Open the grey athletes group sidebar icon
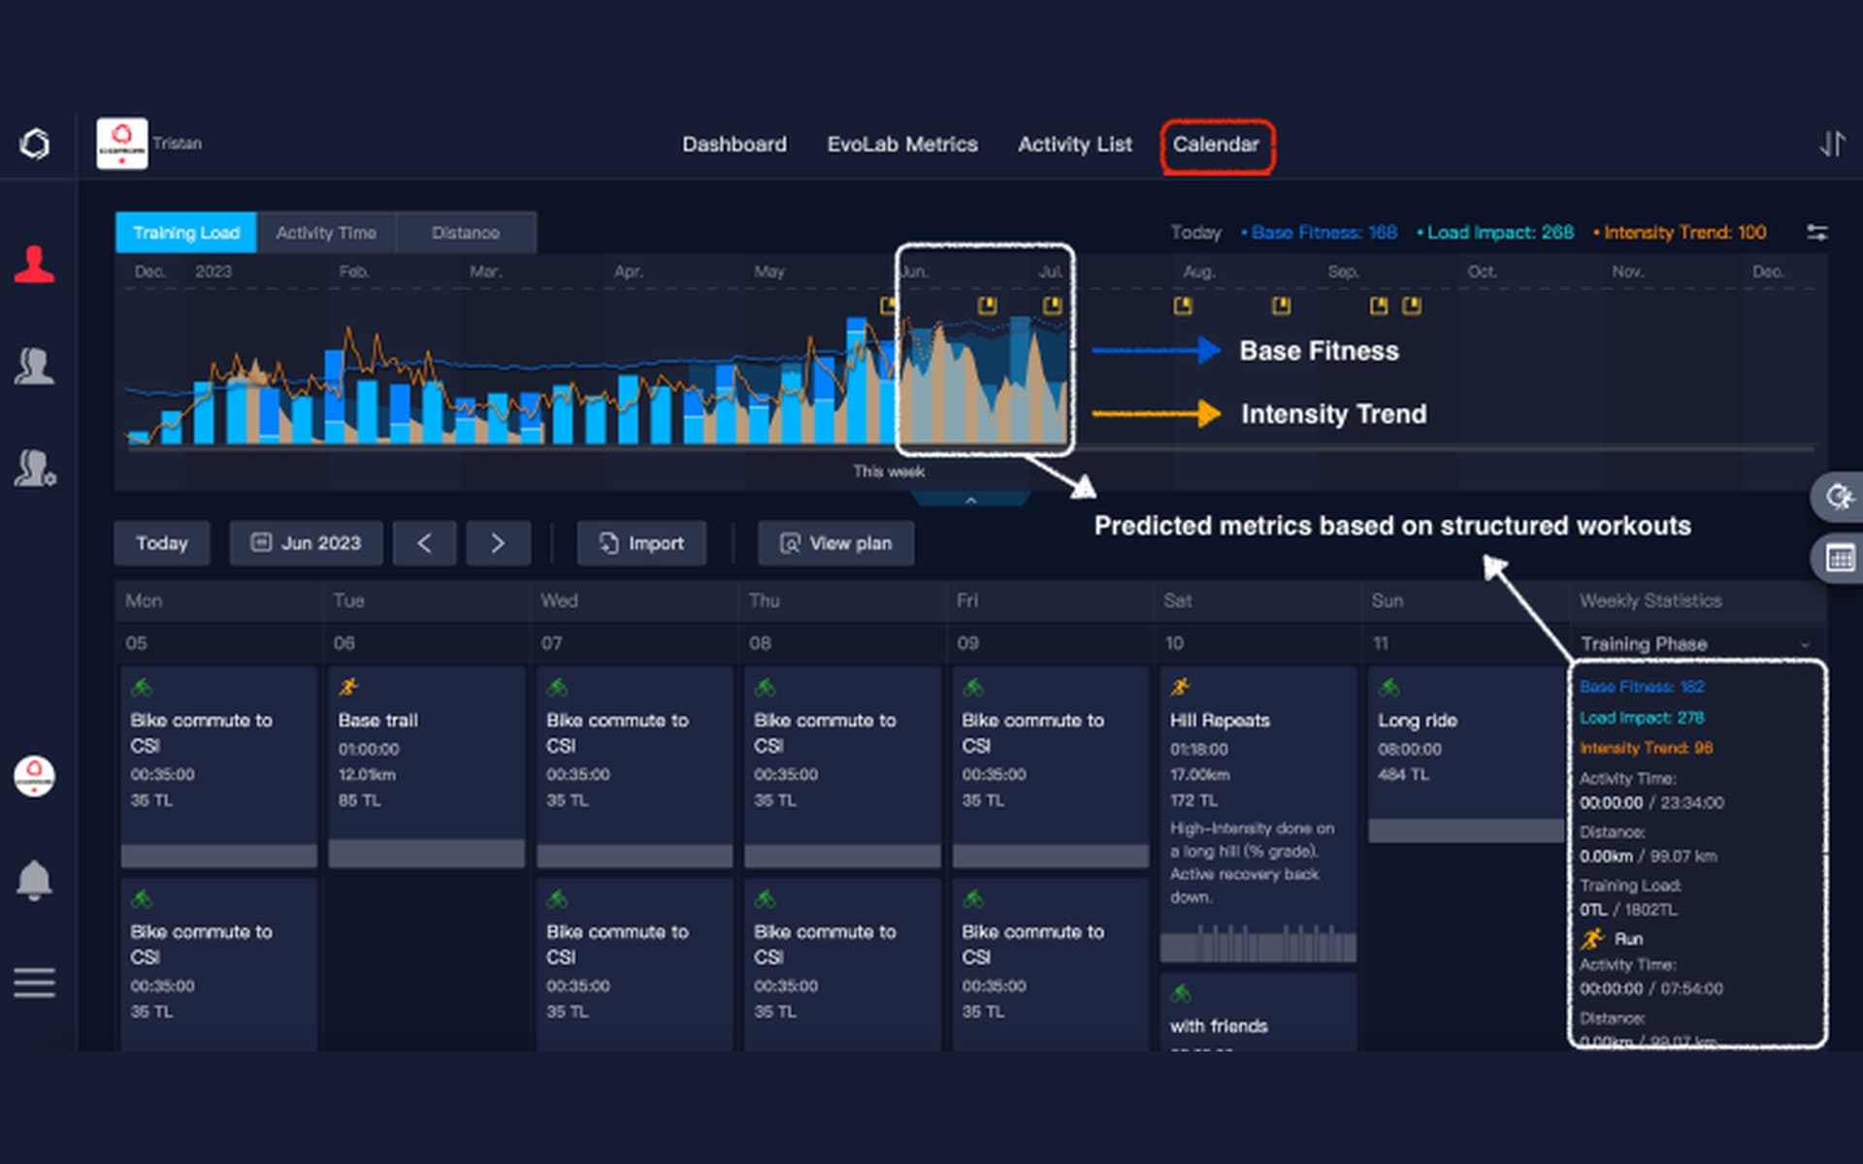The image size is (1863, 1164). click(x=34, y=366)
